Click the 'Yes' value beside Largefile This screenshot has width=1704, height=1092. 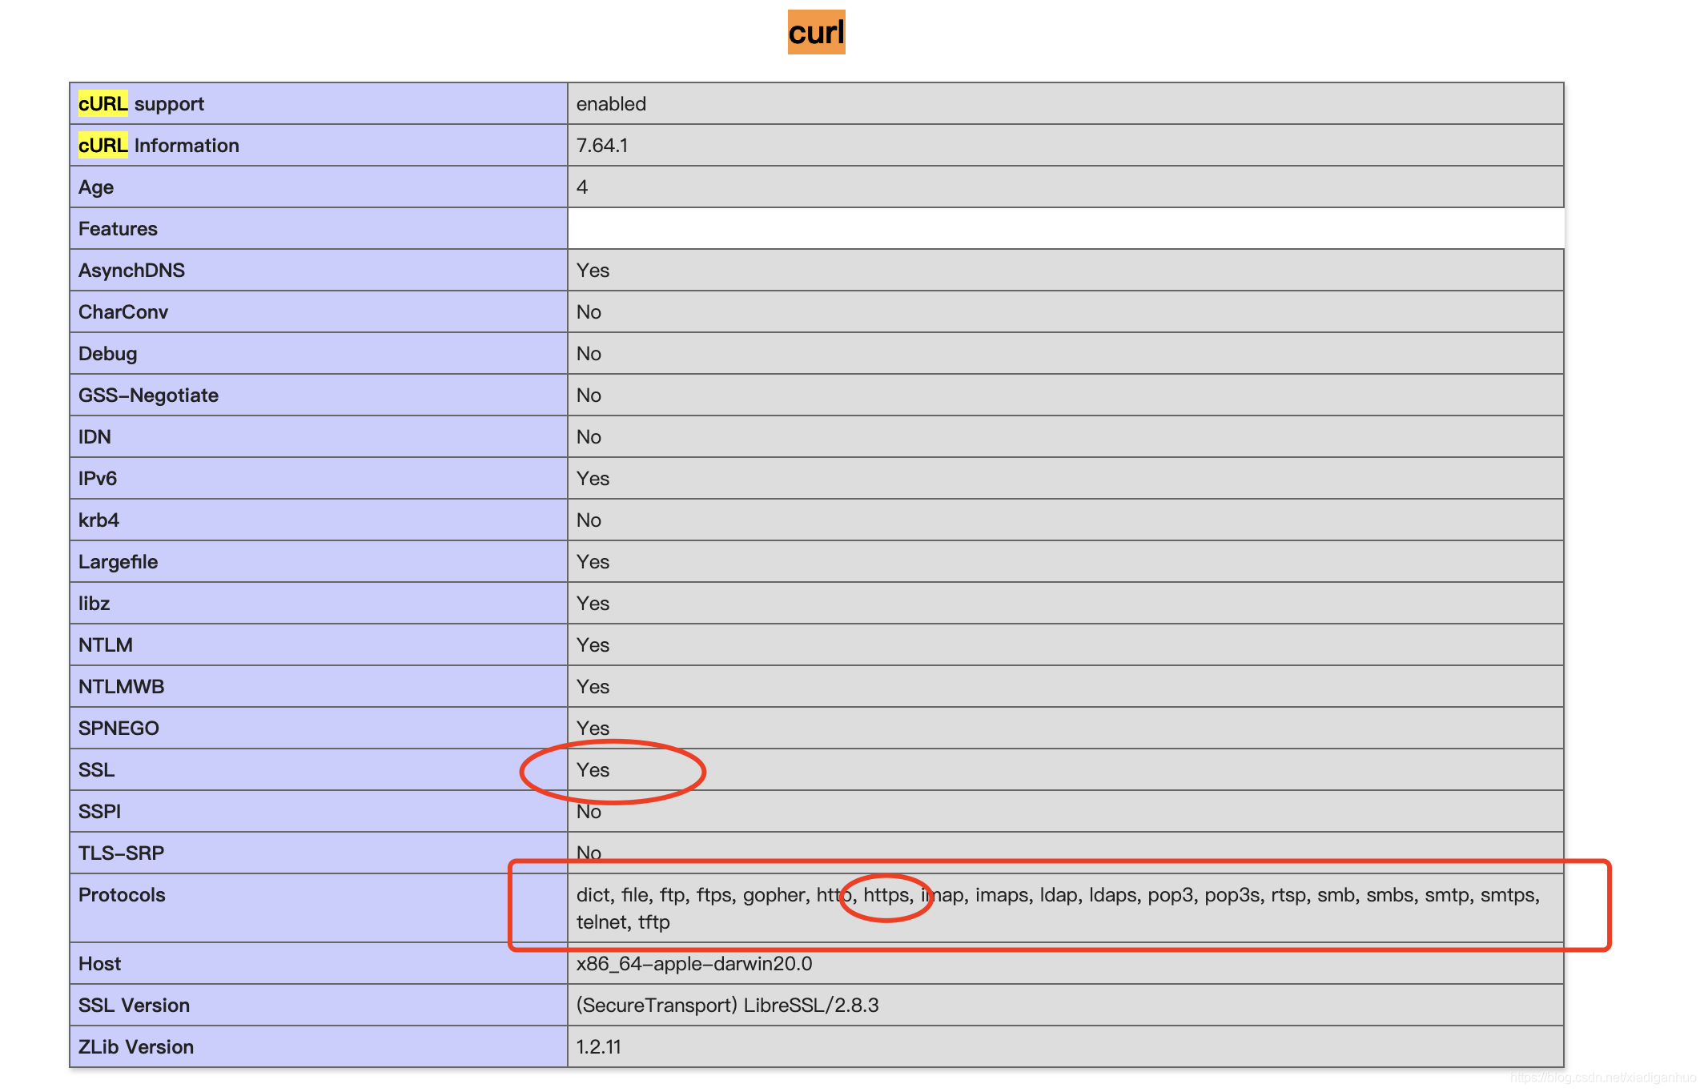593,562
